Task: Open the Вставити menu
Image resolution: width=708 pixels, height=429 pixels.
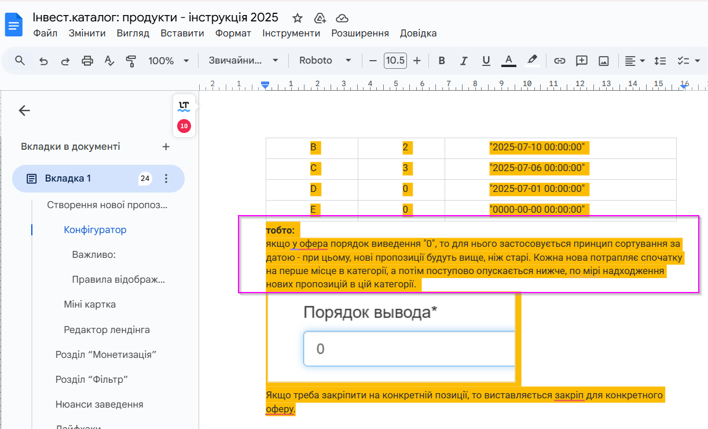Action: (x=182, y=33)
